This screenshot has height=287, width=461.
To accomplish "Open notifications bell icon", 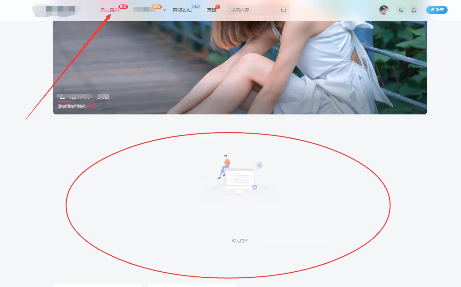I will pos(413,10).
